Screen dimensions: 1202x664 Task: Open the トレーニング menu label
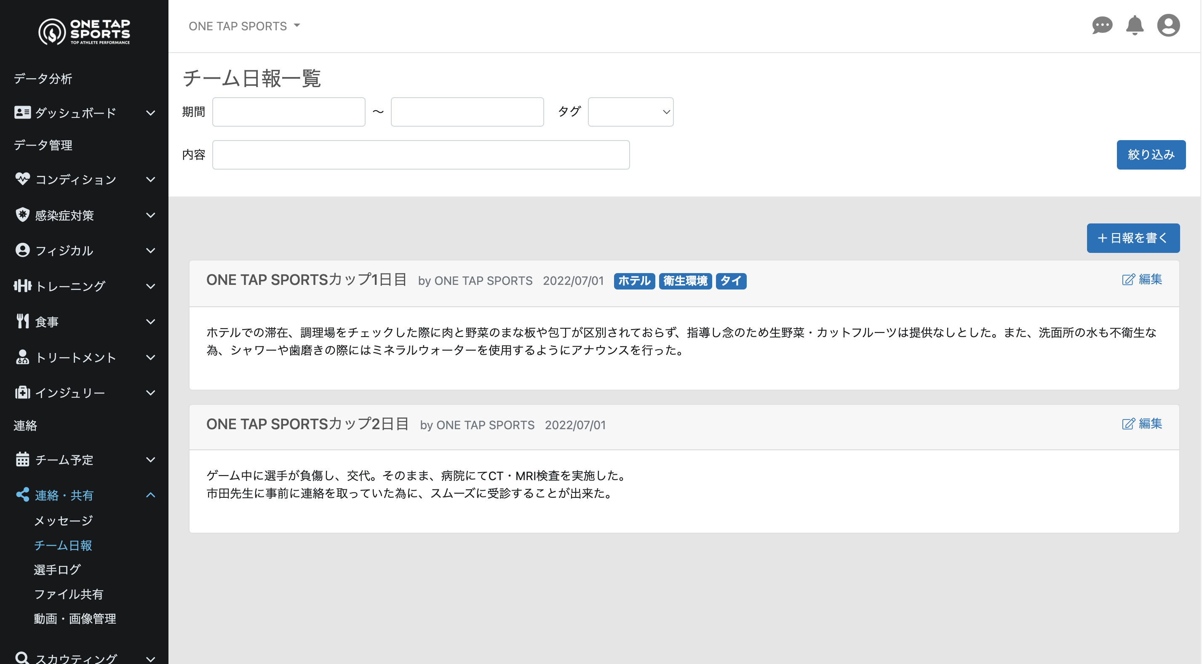coord(70,286)
